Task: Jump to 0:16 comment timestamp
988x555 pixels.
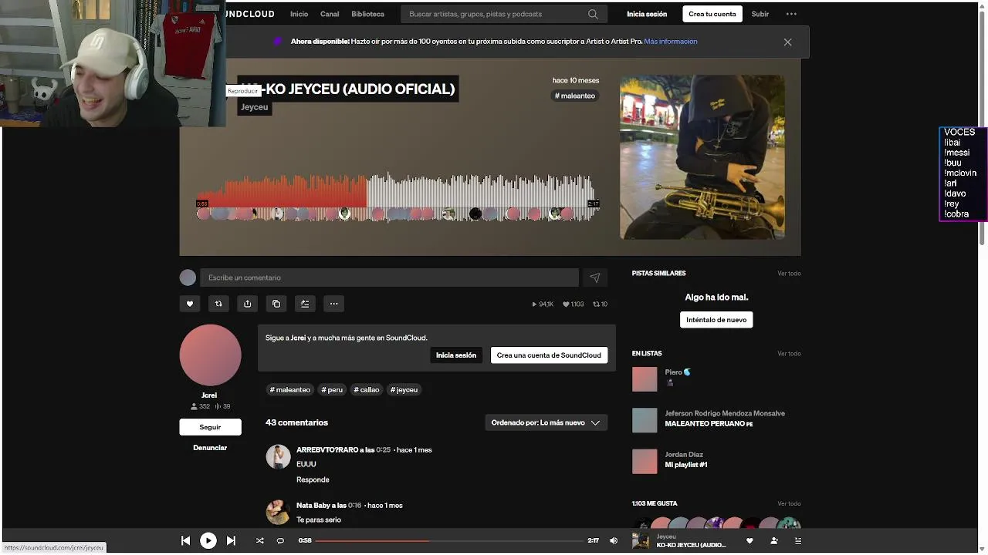Action: point(354,506)
